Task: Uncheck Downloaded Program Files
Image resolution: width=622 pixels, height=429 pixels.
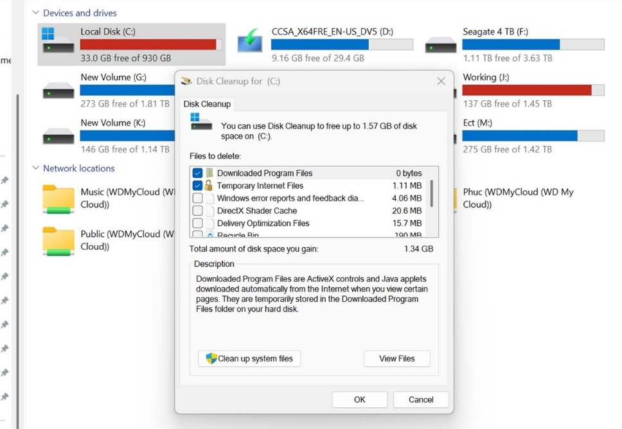Action: 197,172
